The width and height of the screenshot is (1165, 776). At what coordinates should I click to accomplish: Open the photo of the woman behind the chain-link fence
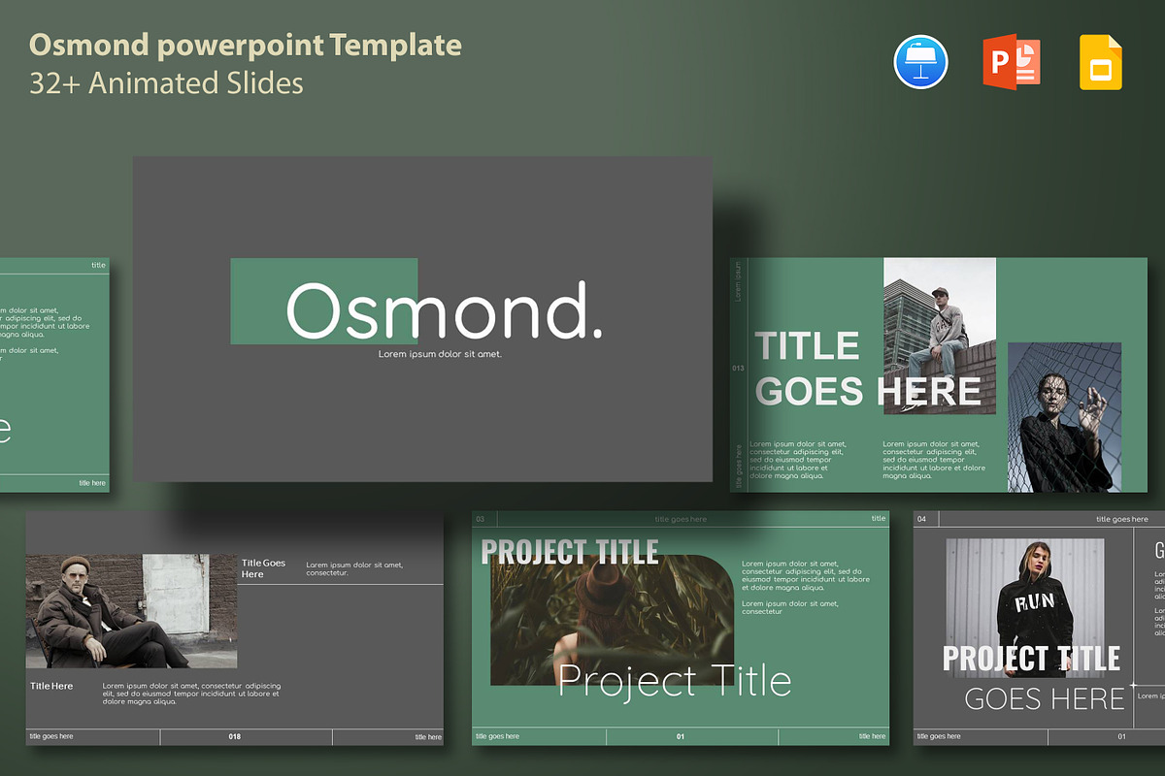tap(1064, 417)
